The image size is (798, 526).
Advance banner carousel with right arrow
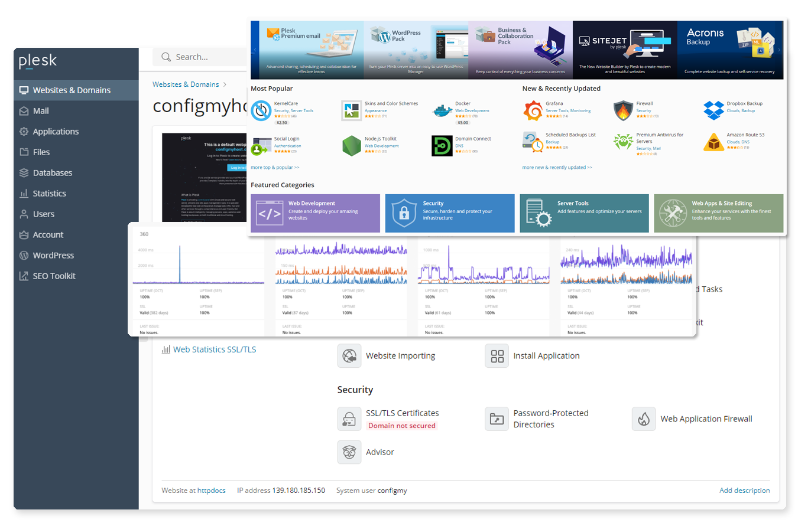780,50
